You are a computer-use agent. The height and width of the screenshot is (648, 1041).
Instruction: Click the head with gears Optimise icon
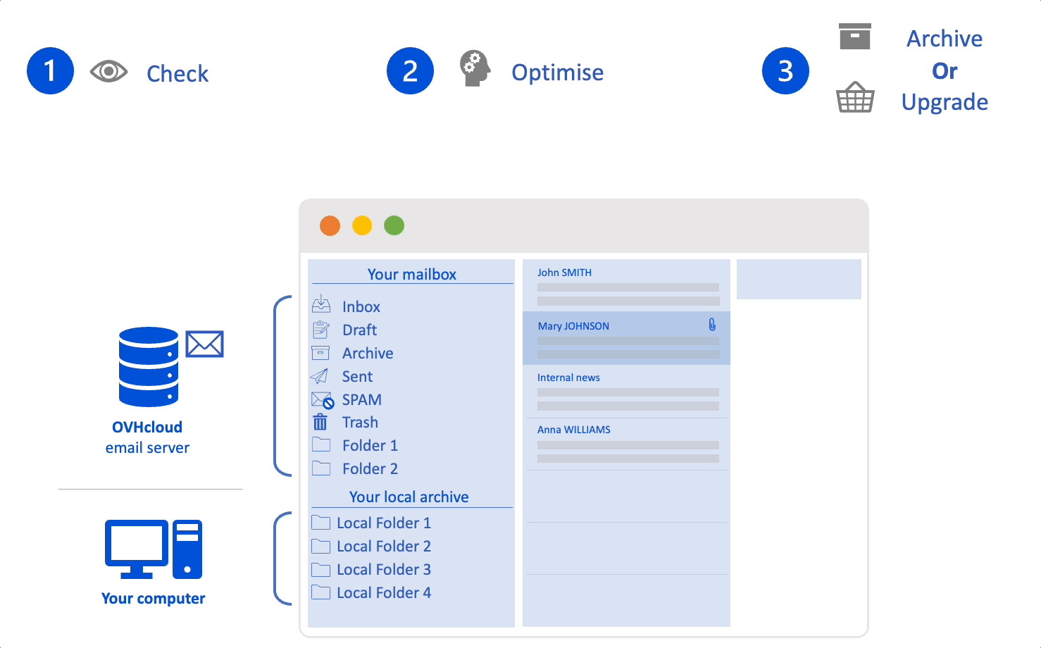coord(475,68)
